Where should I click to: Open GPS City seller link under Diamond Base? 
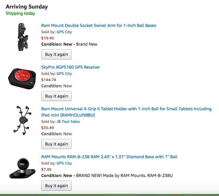click(64, 163)
